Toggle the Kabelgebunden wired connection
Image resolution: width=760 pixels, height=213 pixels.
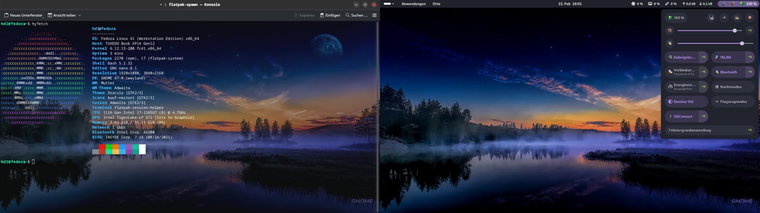[682, 57]
